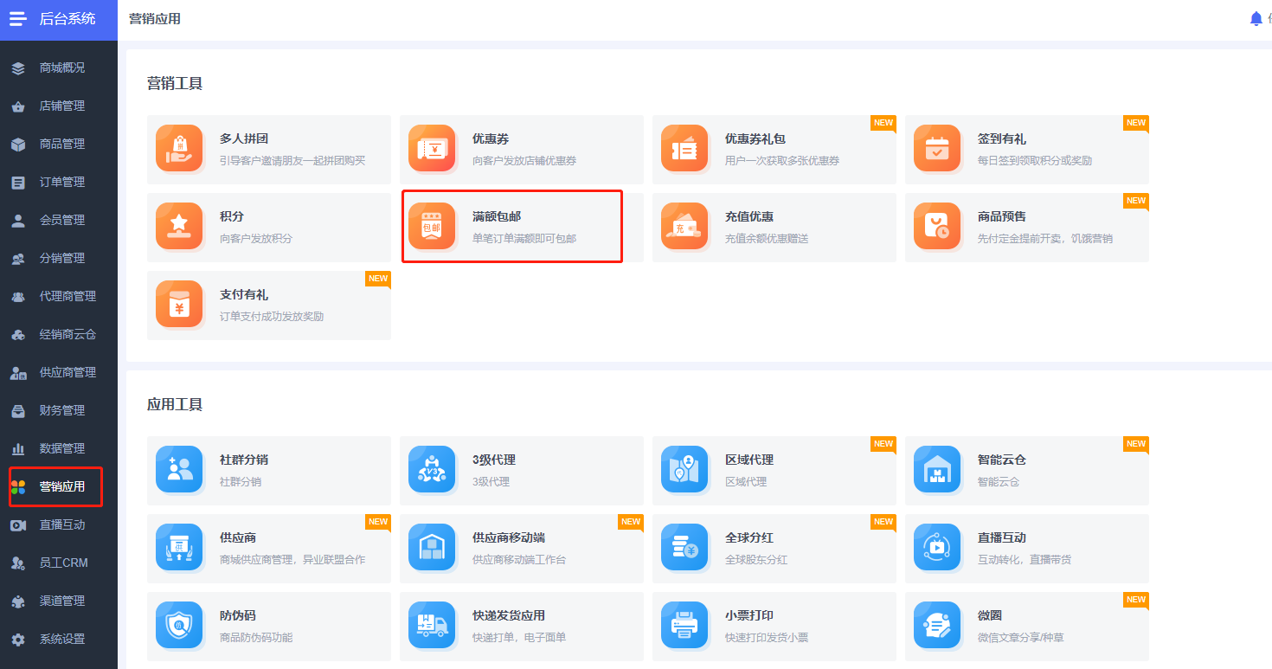The image size is (1272, 669).
Task: Click the notification bell icon
Action: (1256, 19)
